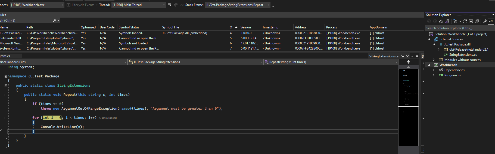
Task: Open the JL.Test.Package.StringExtensions type dropdown
Action: [x=195, y=62]
